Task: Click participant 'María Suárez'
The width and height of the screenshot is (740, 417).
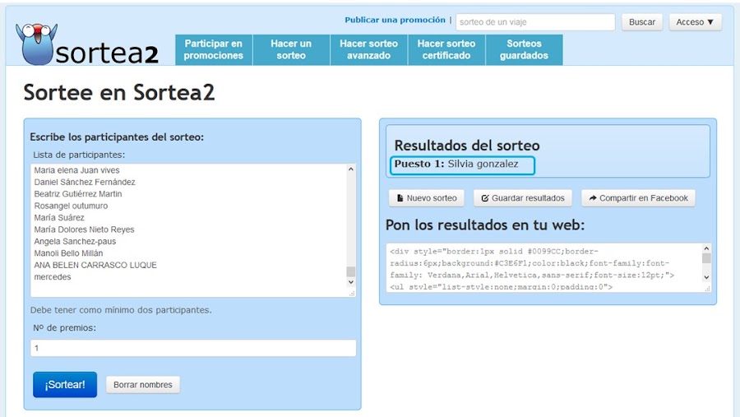Action: 59,217
